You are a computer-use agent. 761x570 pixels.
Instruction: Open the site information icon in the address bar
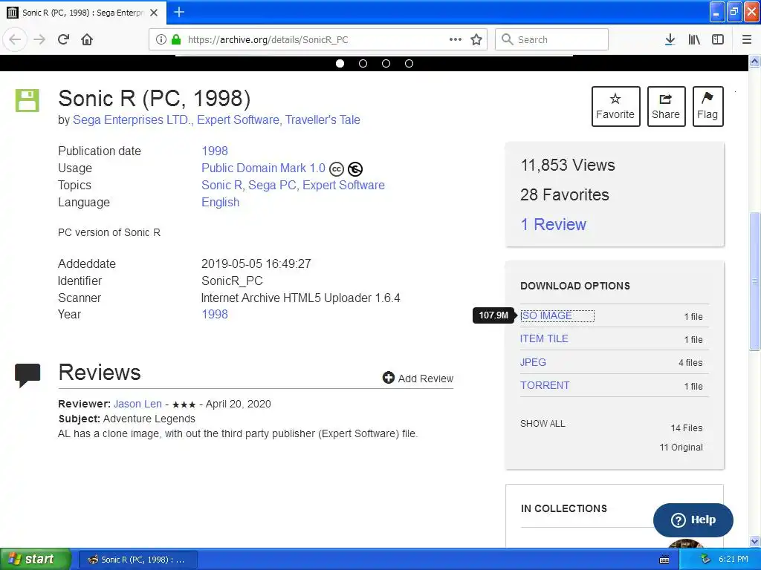161,39
